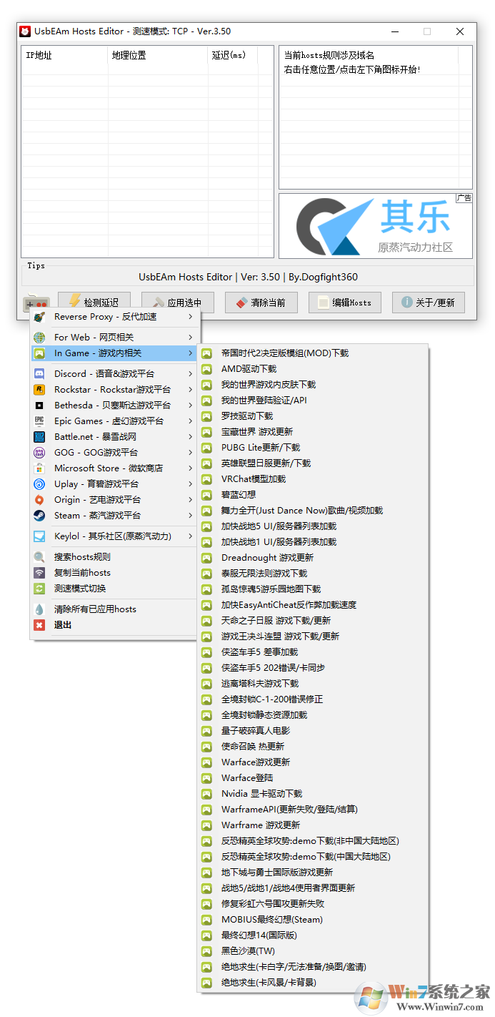Click the IP地址 column header

pos(64,56)
